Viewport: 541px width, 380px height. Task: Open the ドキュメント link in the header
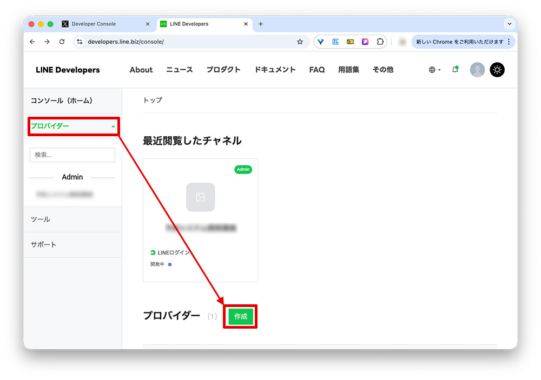(x=274, y=70)
